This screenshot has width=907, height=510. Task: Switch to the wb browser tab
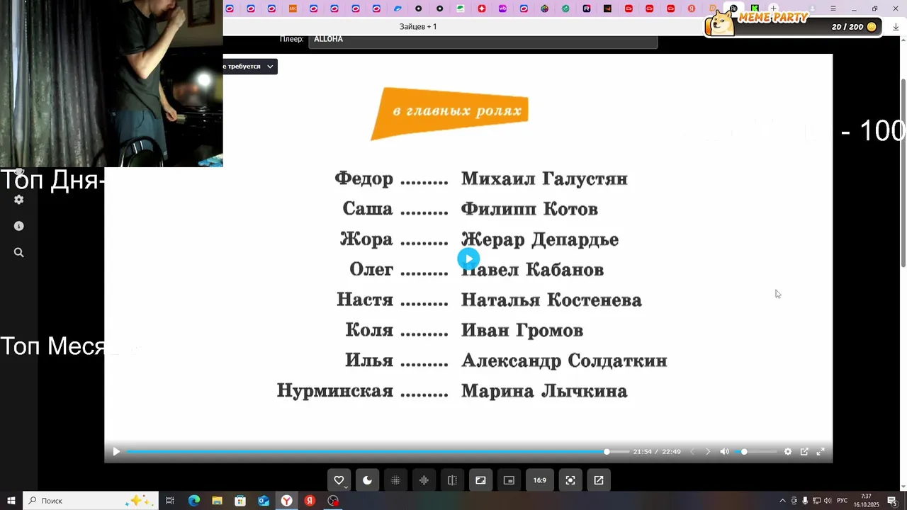pos(502,8)
